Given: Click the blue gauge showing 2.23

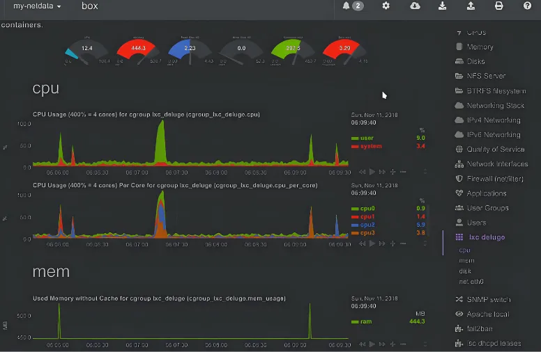Looking at the screenshot, I should (x=190, y=51).
